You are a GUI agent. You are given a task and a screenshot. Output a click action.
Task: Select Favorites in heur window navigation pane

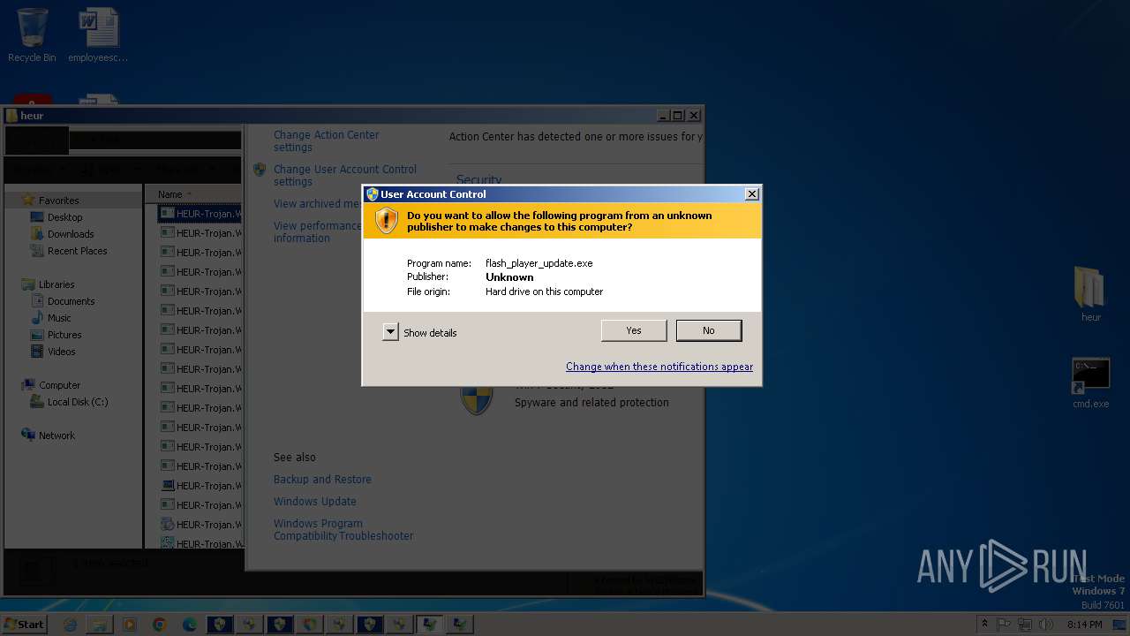[58, 201]
